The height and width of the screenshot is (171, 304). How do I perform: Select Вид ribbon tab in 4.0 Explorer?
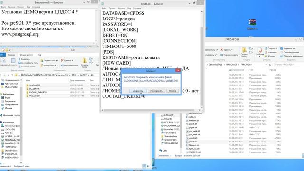[x=39, y=55]
